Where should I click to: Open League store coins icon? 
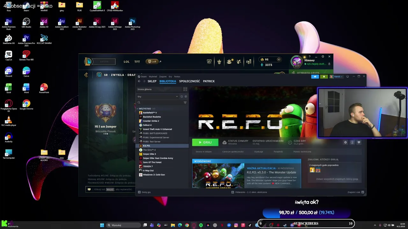249,62
